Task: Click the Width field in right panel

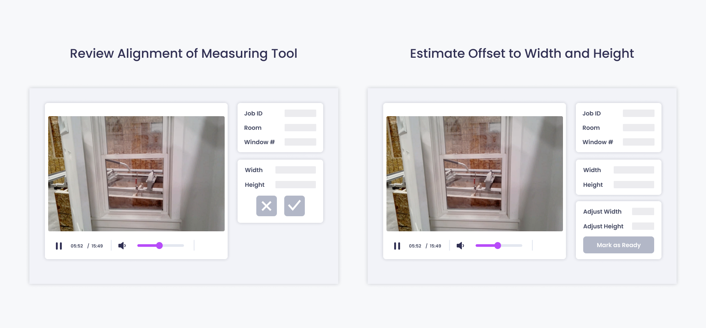Action: 634,170
